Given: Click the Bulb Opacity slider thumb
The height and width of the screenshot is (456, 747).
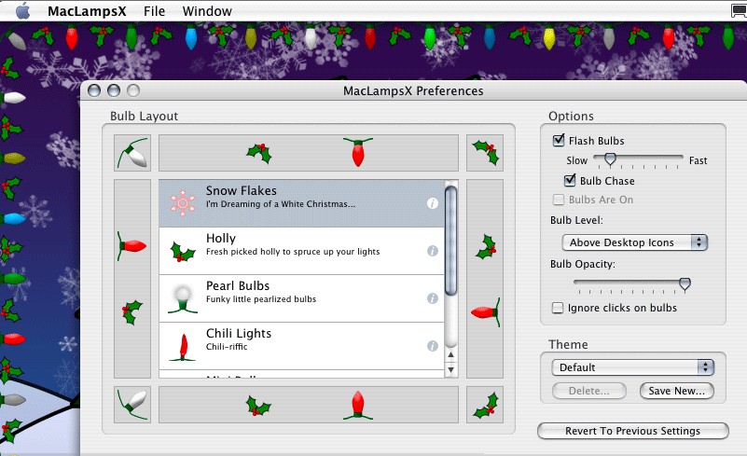Looking at the screenshot, I should 685,284.
